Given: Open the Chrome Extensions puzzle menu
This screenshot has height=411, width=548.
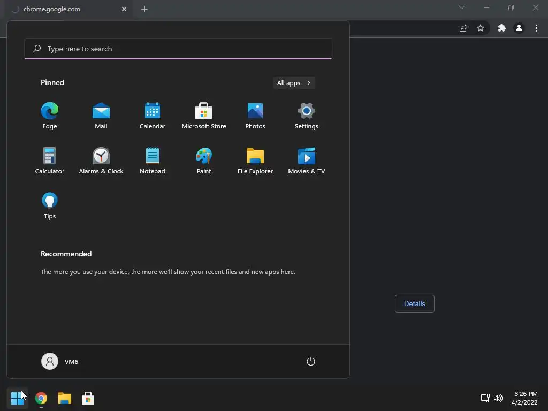Looking at the screenshot, I should (x=502, y=28).
